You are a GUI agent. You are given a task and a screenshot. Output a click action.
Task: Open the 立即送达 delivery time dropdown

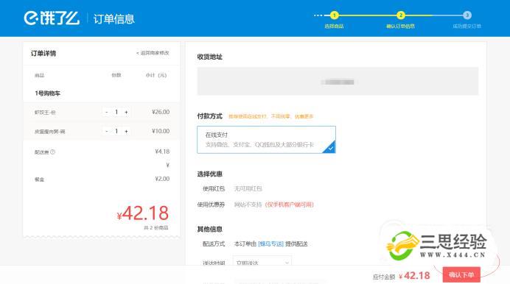coord(262,262)
